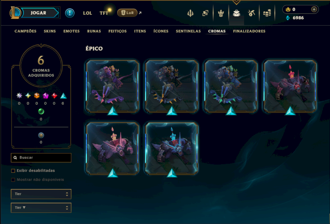Image resolution: width=330 pixels, height=224 pixels.
Task: Open the TFT game mode button
Action: point(104,13)
